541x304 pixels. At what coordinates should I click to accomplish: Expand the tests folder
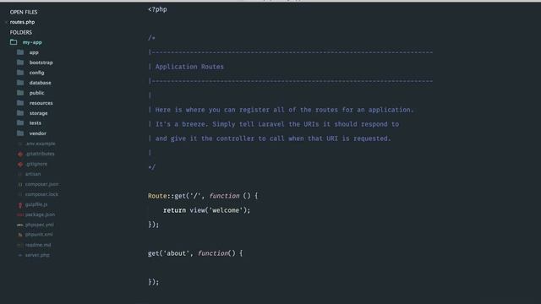click(36, 123)
